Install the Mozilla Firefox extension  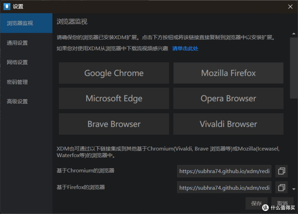pos(228,73)
